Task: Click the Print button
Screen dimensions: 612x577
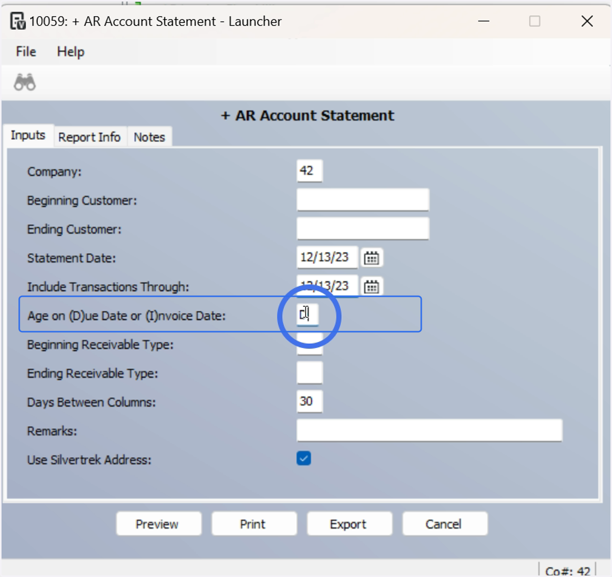Action: click(x=254, y=523)
